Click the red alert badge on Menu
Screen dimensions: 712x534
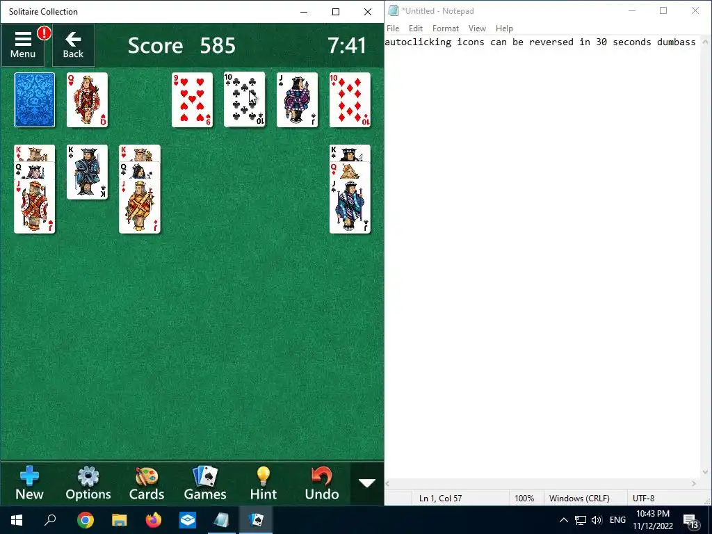(x=44, y=33)
